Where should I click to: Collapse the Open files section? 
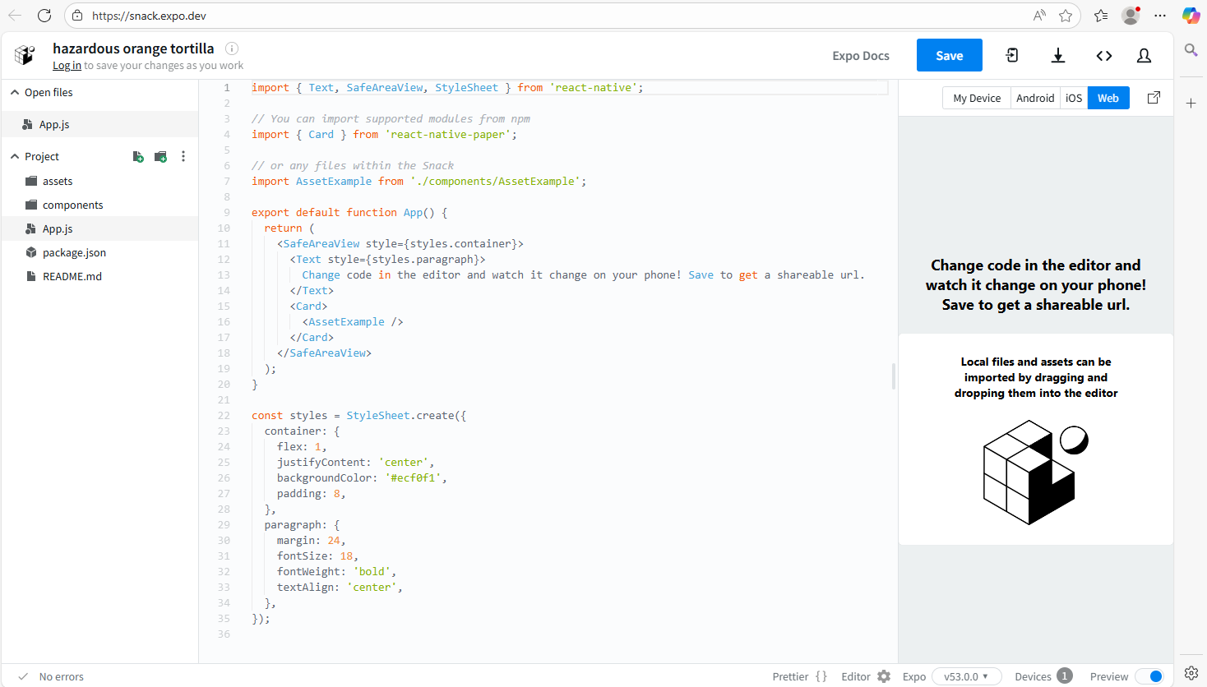click(15, 92)
